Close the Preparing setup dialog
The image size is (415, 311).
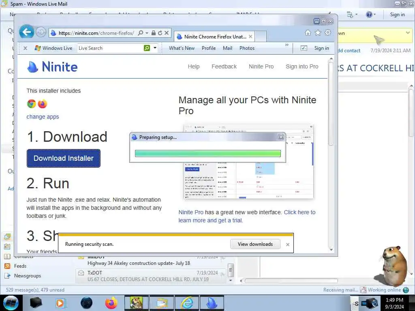[x=281, y=137]
